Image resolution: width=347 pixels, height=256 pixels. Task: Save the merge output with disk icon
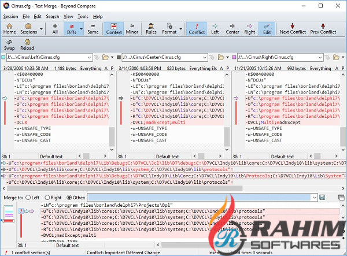pos(322,198)
